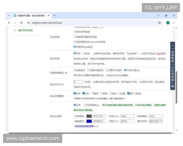View site information icon in address bar
This screenshot has height=146, width=183.
(x=28, y=23)
